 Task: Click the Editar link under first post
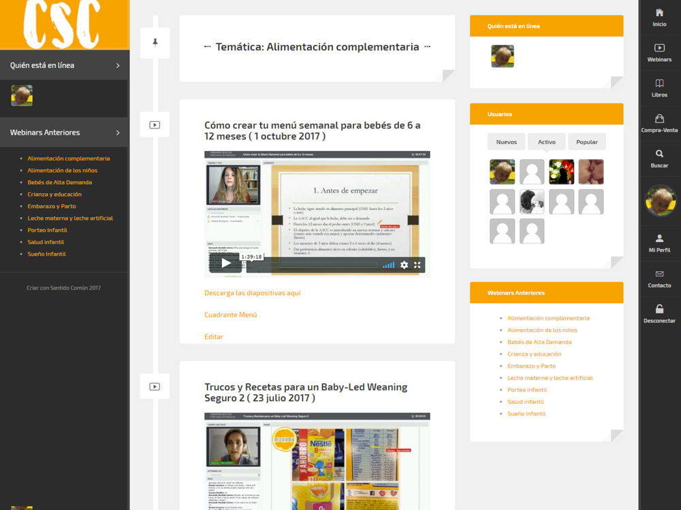tap(214, 337)
